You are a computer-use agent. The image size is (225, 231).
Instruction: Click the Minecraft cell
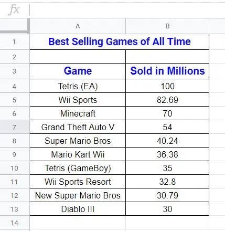pyautogui.click(x=78, y=113)
